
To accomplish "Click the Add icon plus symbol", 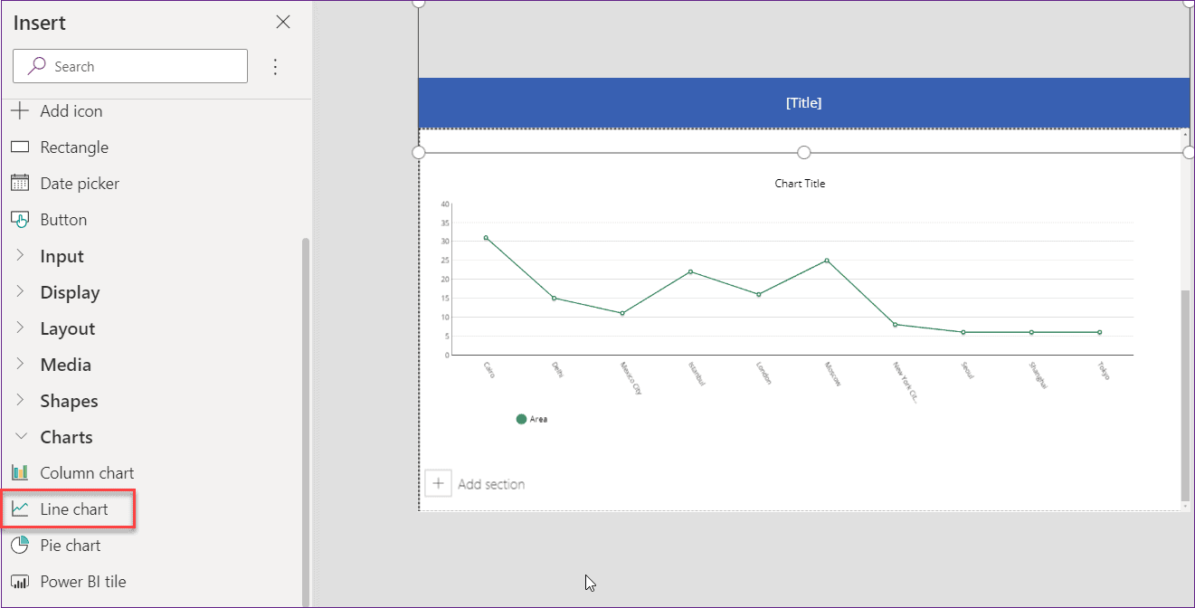I will tap(20, 111).
